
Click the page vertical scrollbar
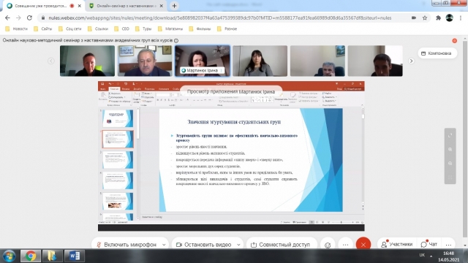click(465, 140)
